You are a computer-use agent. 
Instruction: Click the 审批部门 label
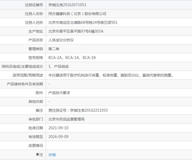36,119
